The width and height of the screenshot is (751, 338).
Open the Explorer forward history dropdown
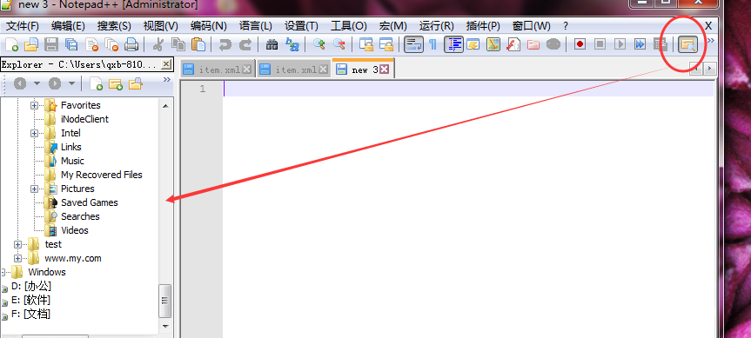[72, 83]
